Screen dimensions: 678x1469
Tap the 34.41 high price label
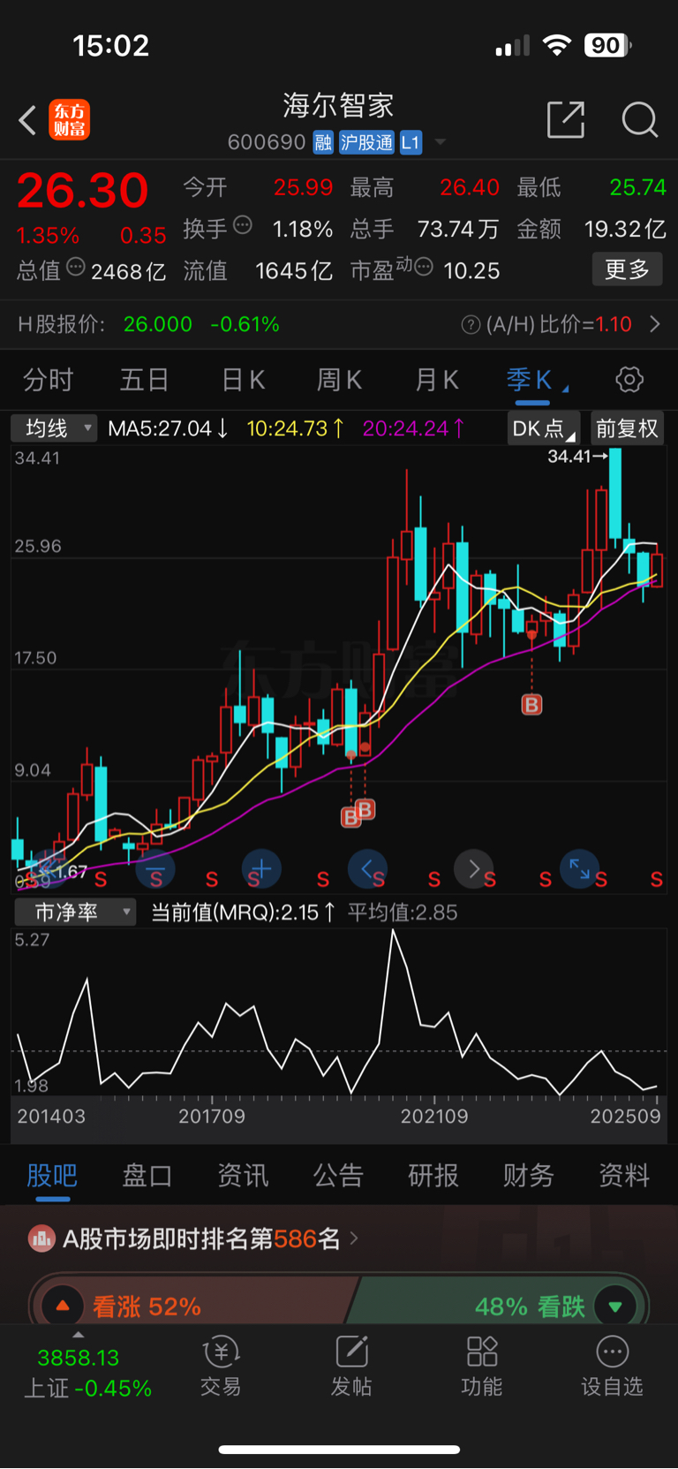click(578, 457)
